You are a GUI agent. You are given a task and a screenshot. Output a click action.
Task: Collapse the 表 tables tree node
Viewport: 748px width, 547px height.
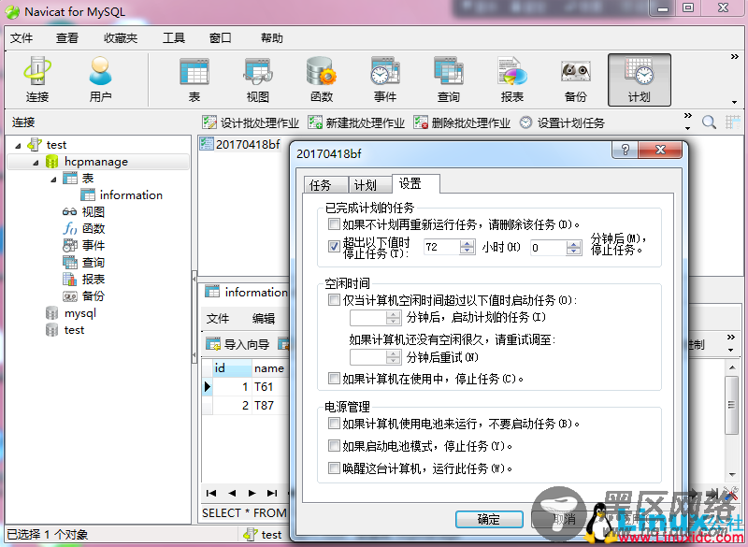53,180
